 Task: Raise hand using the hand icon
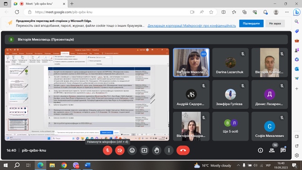click(156, 150)
